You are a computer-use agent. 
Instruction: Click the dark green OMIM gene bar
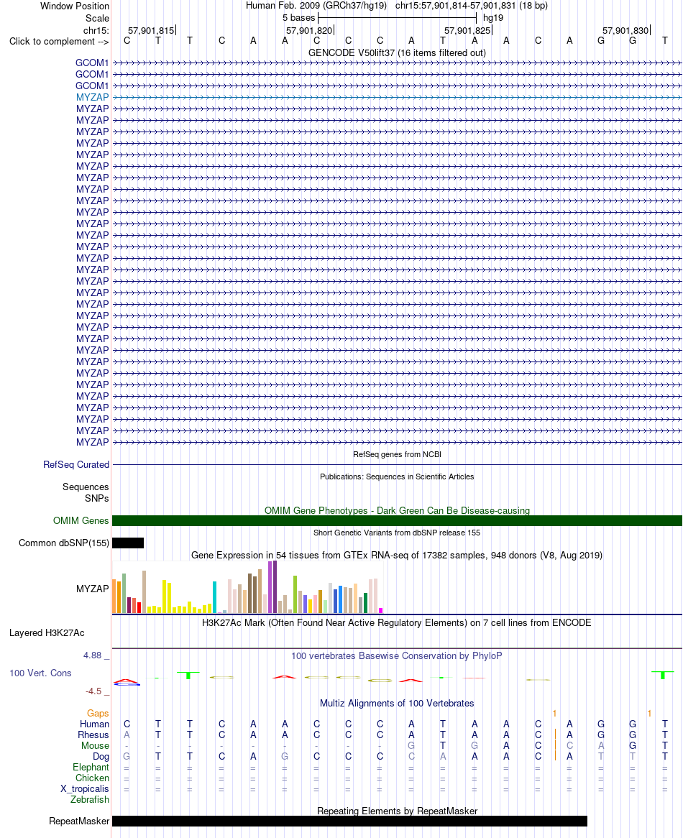point(397,520)
